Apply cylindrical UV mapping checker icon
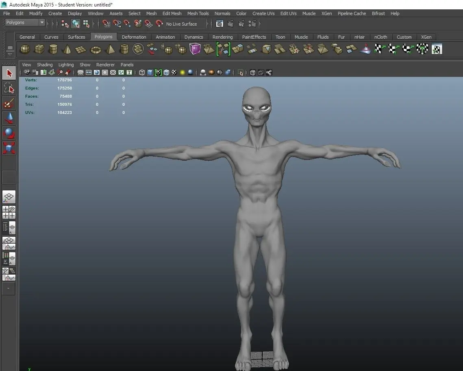Viewport: 463px width, 371px height. point(393,49)
